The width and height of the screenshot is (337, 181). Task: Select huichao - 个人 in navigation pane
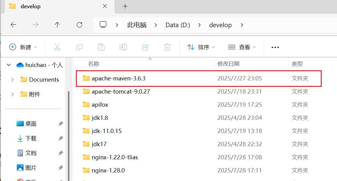point(39,65)
